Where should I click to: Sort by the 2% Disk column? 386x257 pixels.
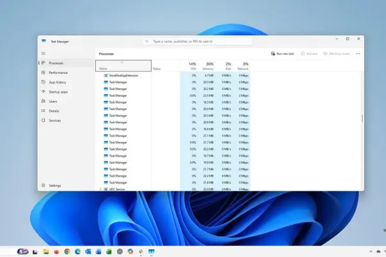pyautogui.click(x=224, y=66)
